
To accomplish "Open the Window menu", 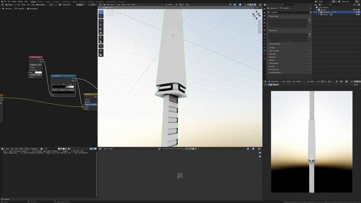I will [20, 2].
